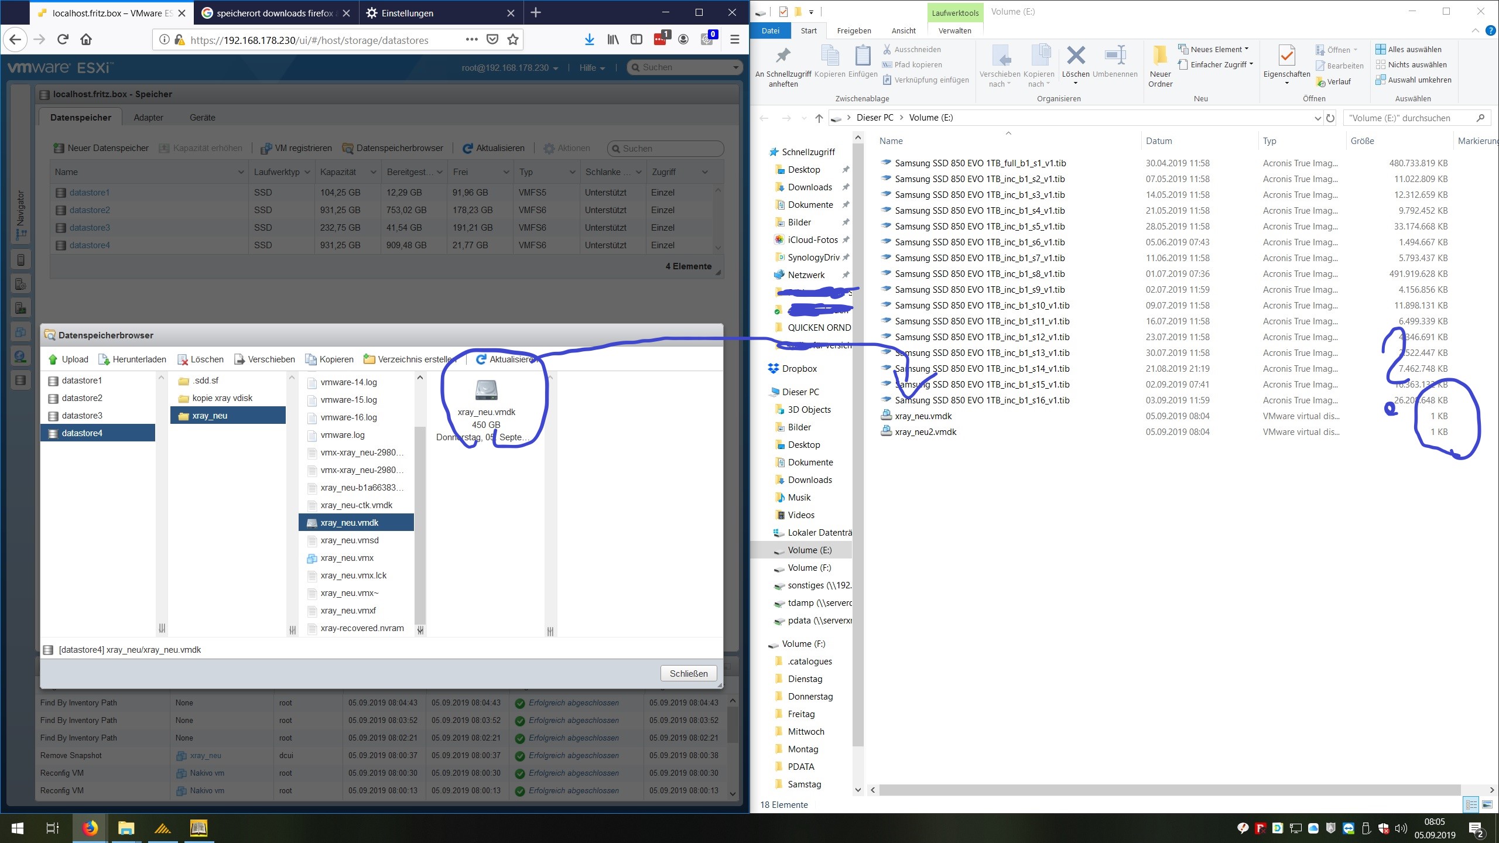
Task: Switch to the Adapter tab
Action: point(148,118)
